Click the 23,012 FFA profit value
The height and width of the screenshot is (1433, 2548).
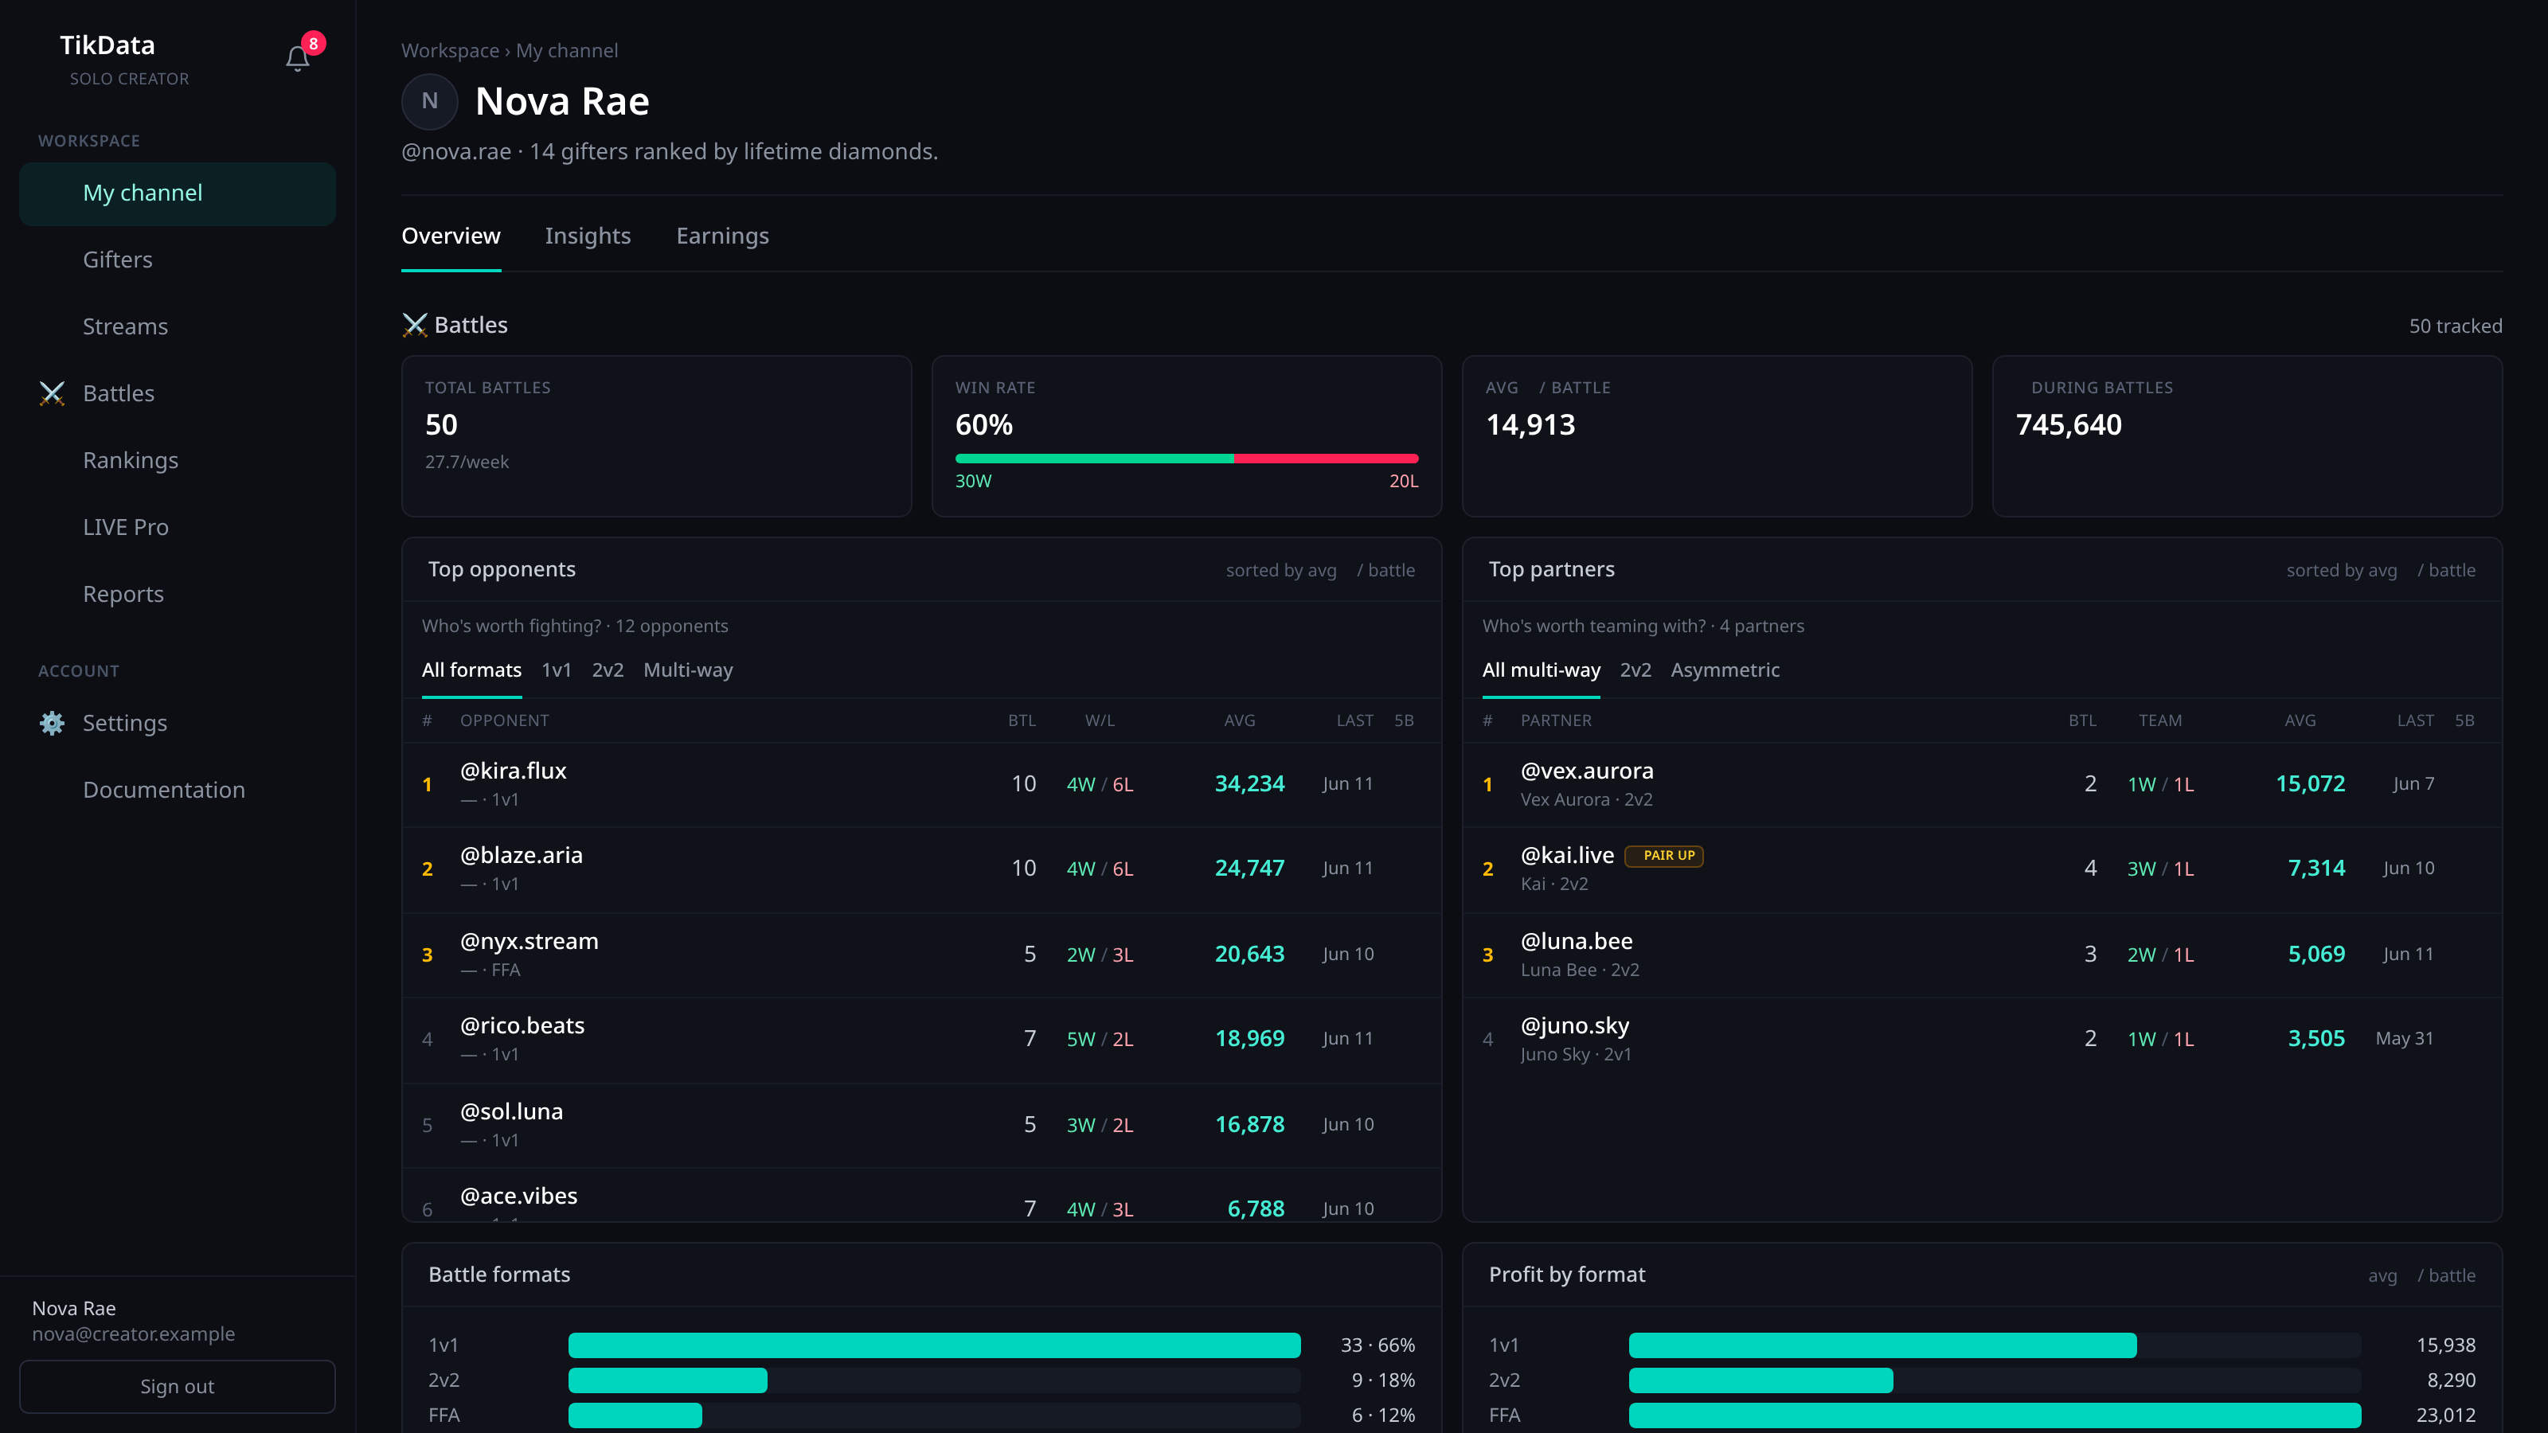tap(2445, 1415)
